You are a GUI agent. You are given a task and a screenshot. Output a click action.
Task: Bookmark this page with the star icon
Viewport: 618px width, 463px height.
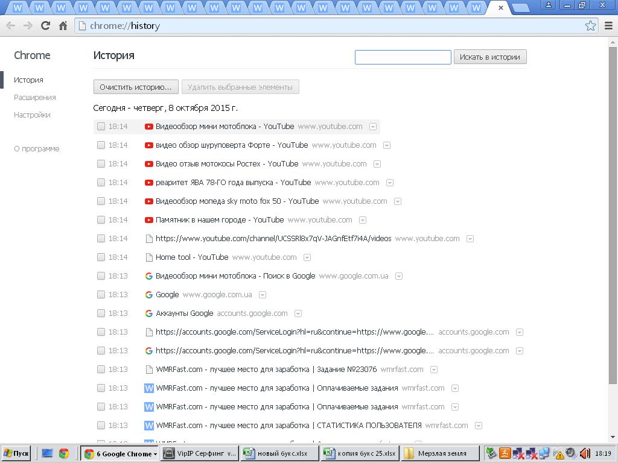click(x=590, y=26)
